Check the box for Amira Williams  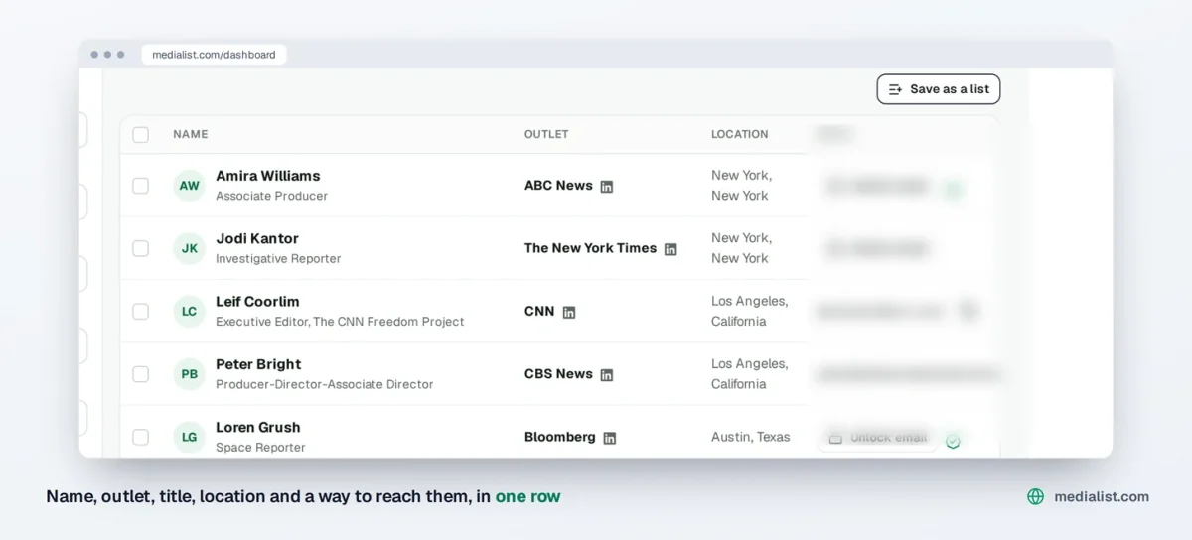[x=141, y=186]
